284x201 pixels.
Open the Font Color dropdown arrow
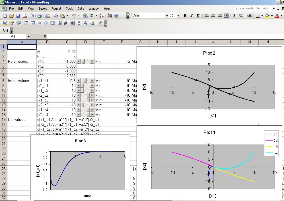[x=281, y=16]
